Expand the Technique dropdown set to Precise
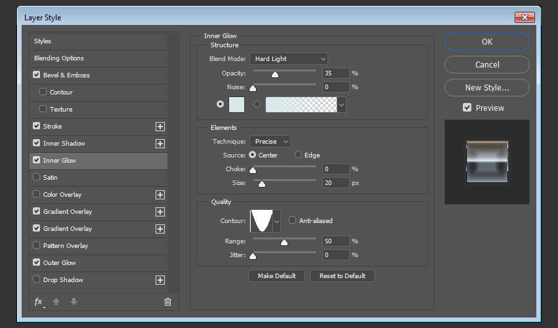The height and width of the screenshot is (328, 558). click(270, 142)
